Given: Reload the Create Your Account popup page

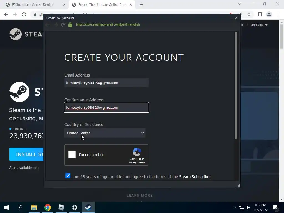Looking at the screenshot, I should point(63,25).
